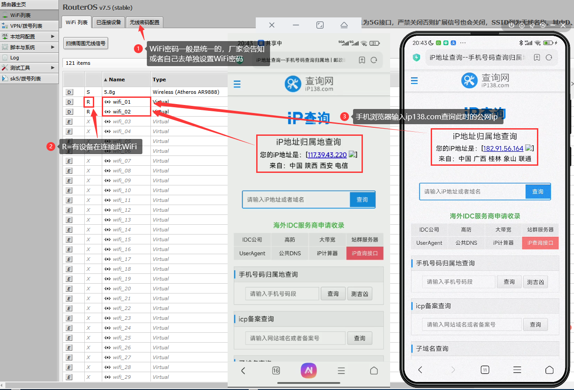574x390 pixels.
Task: Click blue 查询 button on 西安电信 phone
Action: pos(362,200)
